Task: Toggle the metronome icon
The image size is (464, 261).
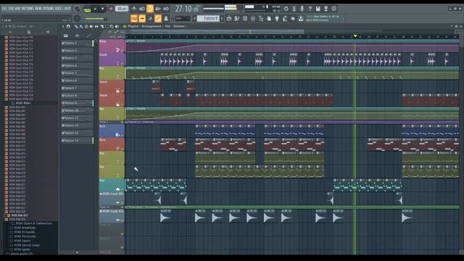Action: [133, 9]
